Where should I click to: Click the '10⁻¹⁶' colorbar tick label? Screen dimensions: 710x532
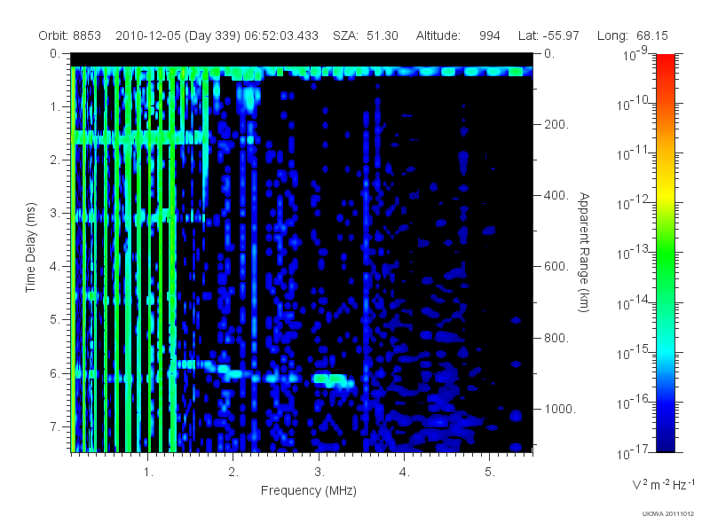(x=634, y=403)
